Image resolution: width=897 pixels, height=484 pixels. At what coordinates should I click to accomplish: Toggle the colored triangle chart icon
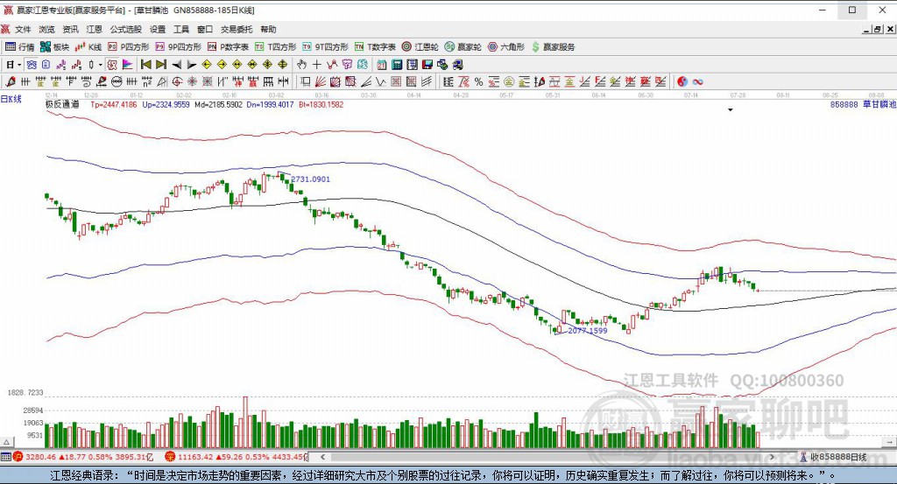(127, 65)
